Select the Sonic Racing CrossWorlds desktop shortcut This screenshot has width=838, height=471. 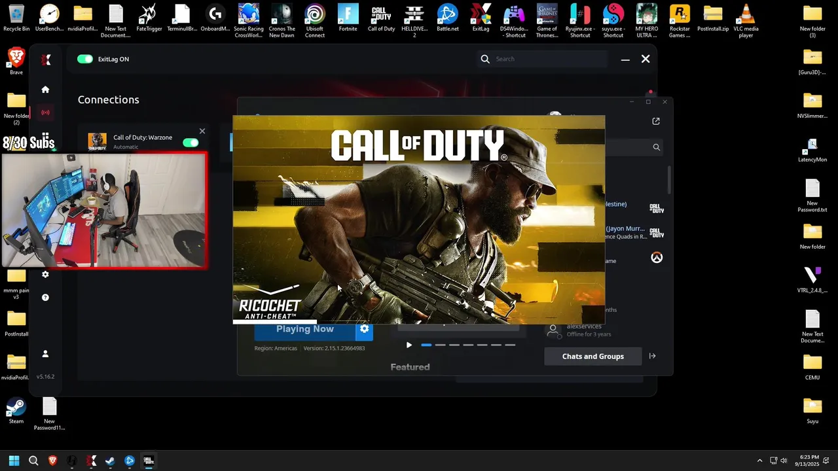pos(249,21)
